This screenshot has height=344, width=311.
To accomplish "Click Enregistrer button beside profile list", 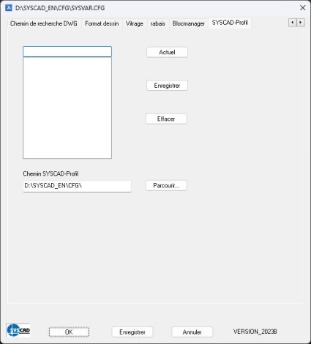I will 167,86.
